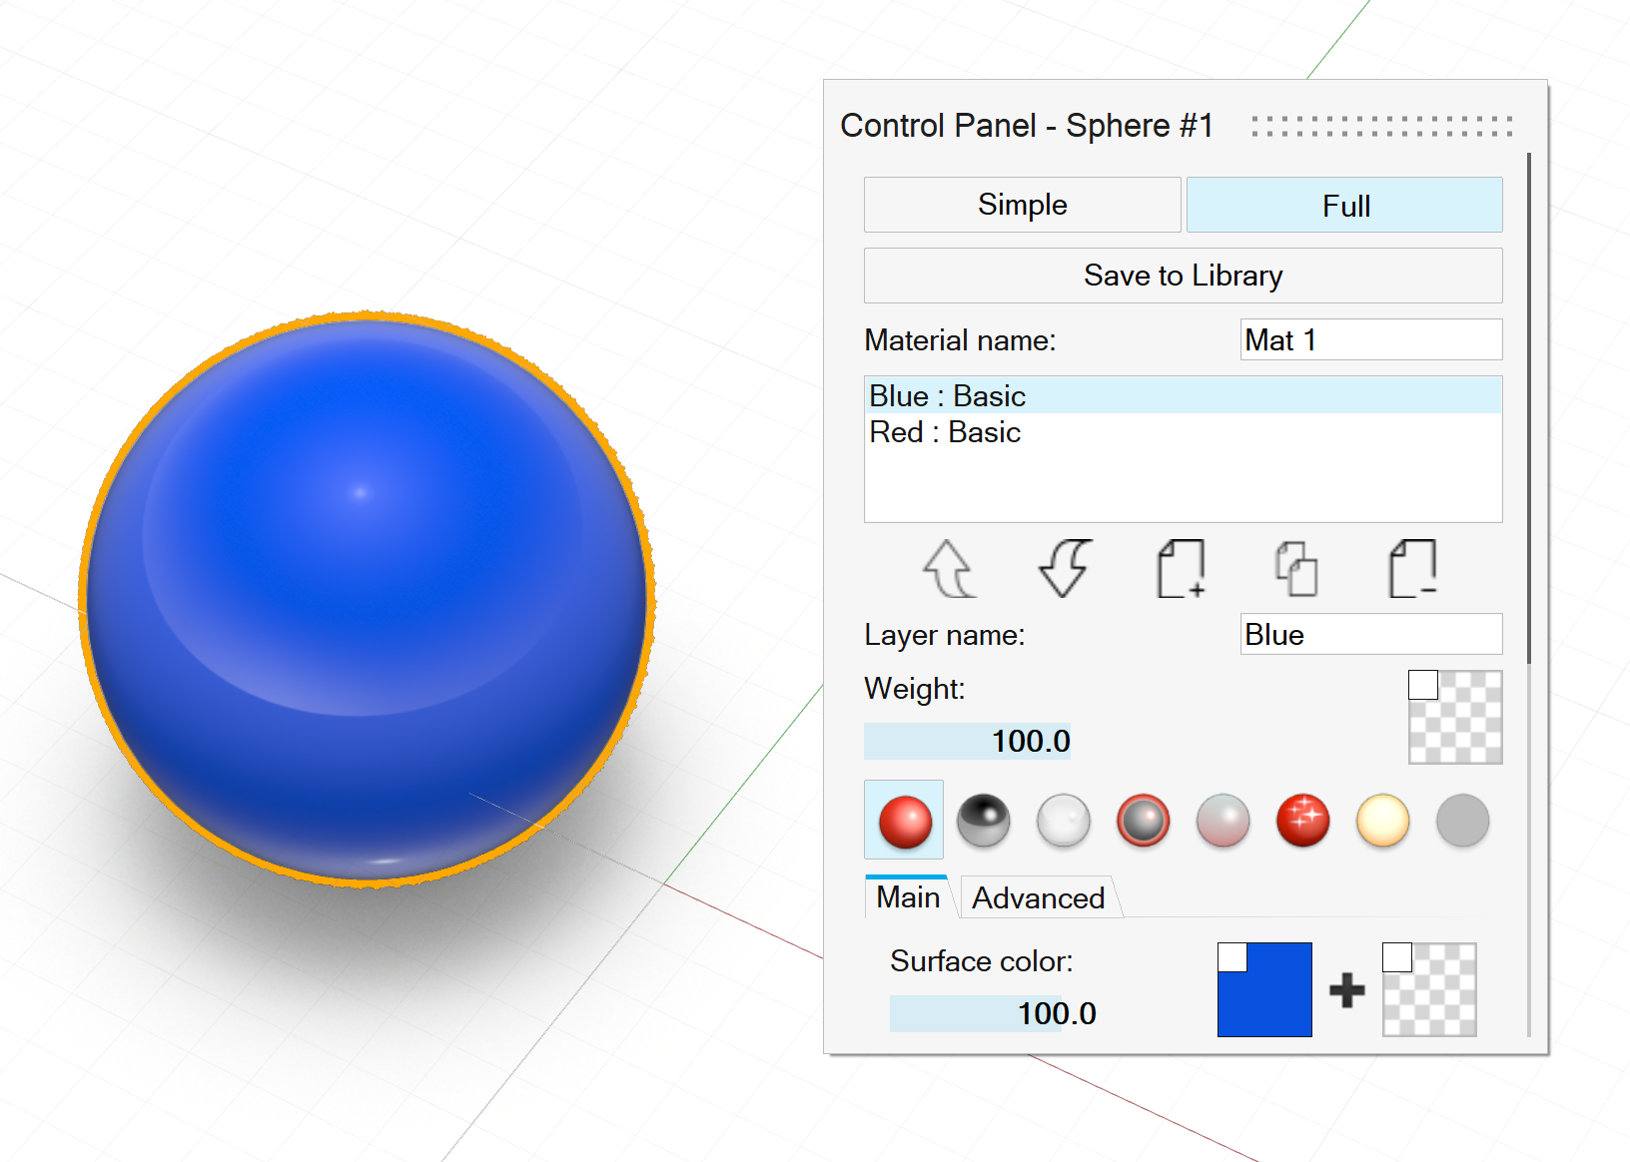The height and width of the screenshot is (1162, 1630).
Task: Select the chrome metal shader sphere
Action: (984, 821)
